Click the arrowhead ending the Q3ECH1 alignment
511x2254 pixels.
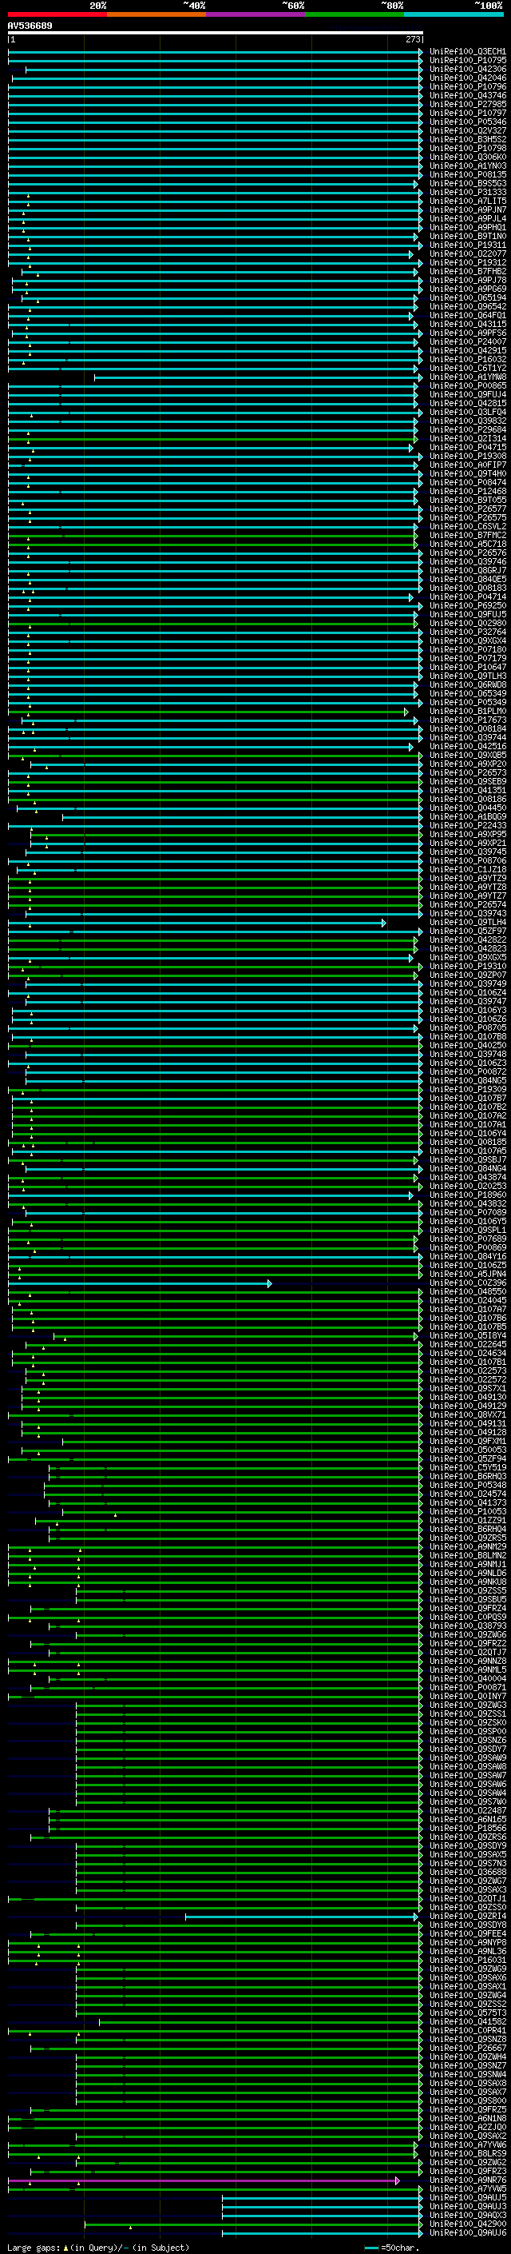coord(420,53)
